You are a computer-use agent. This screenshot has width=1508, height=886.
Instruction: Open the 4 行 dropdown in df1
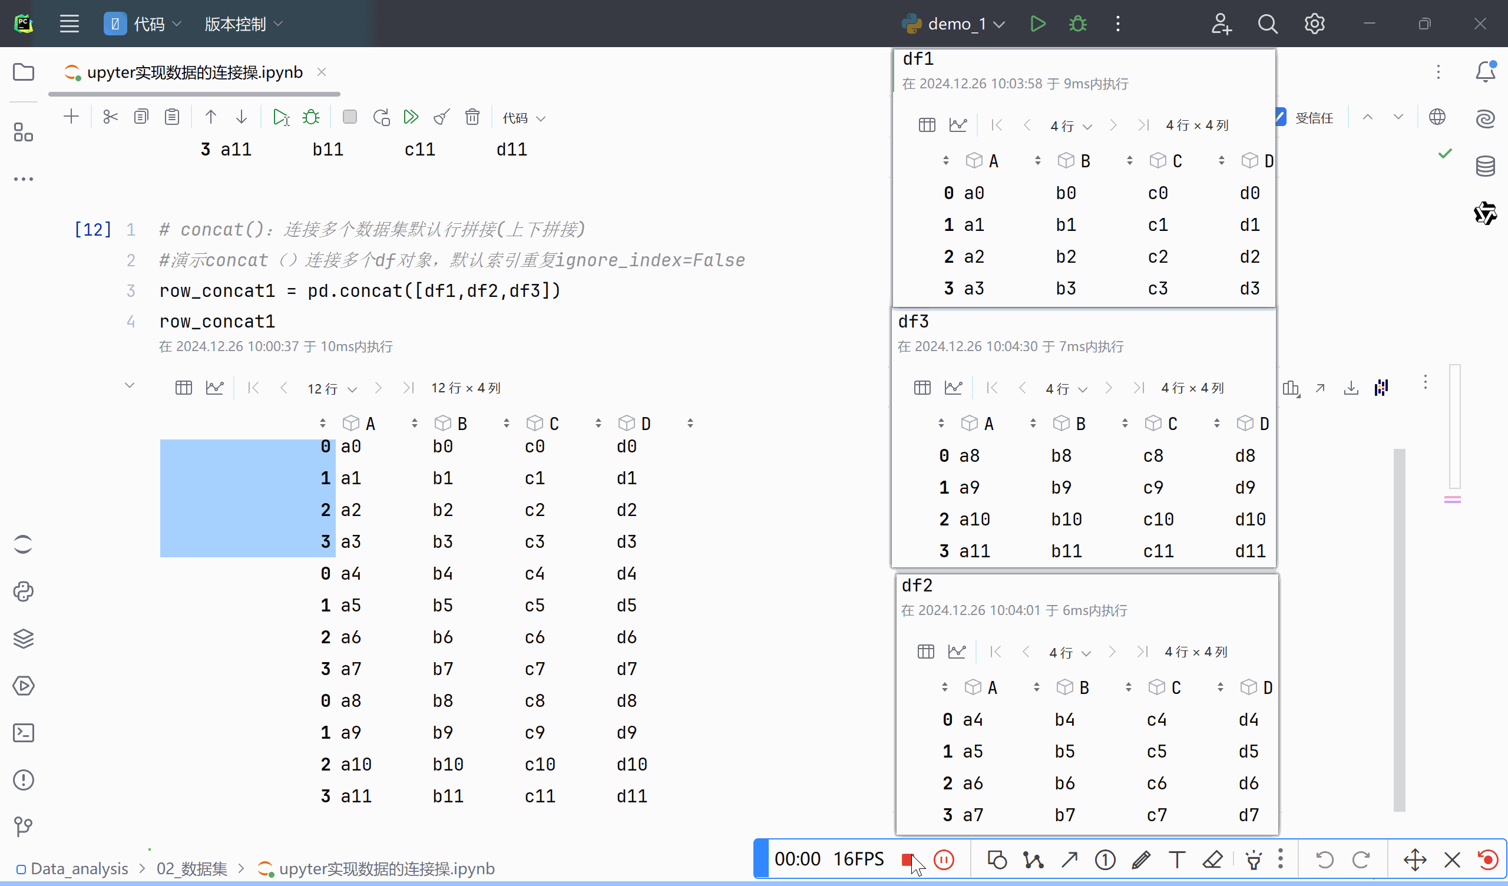tap(1071, 126)
